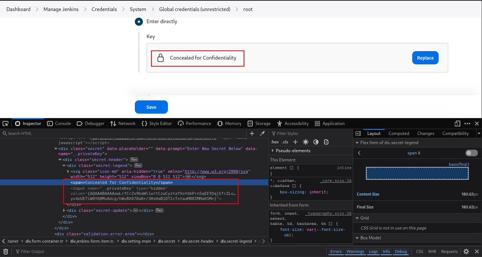Switch to the Computed sidebar tab

coord(399,133)
